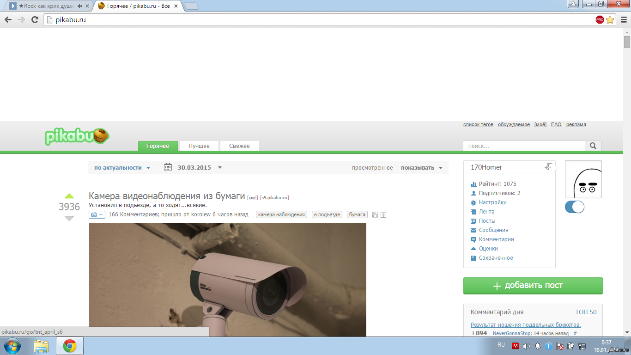Click the поиск search input field

tap(524, 146)
